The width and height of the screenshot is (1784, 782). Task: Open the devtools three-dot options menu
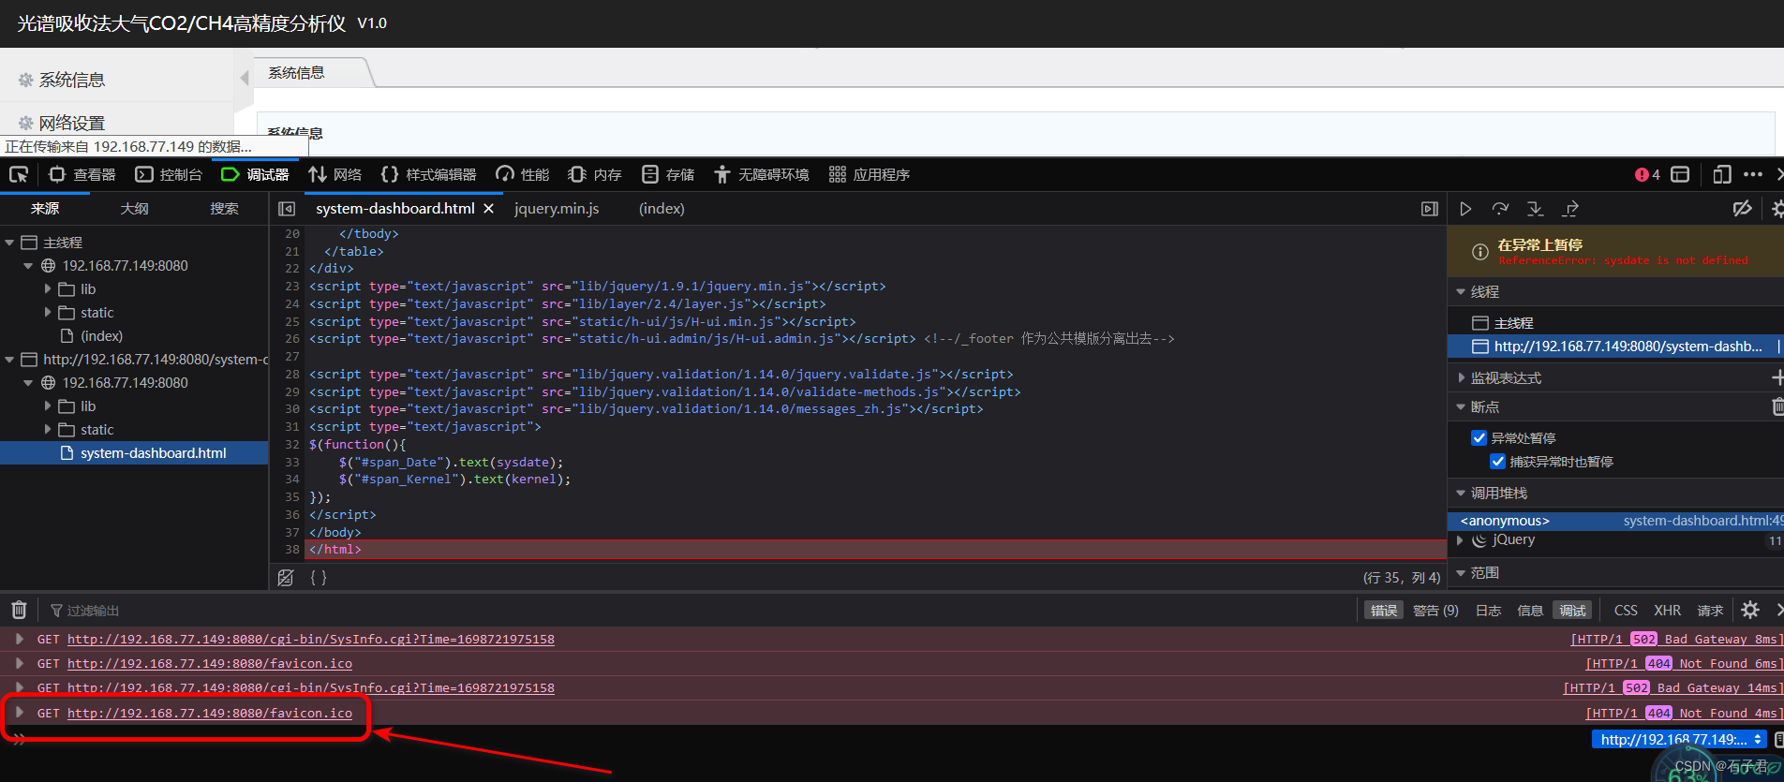click(x=1753, y=174)
